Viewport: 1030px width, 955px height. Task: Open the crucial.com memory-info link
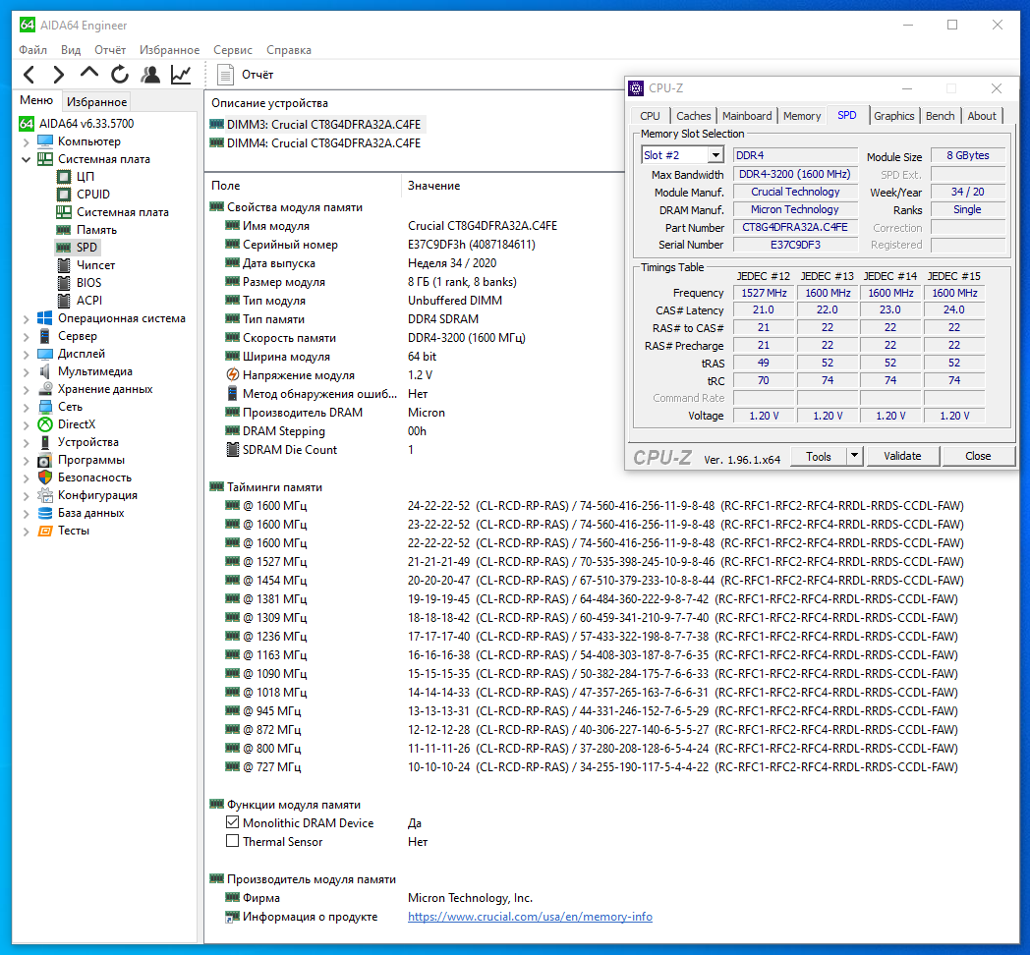530,917
